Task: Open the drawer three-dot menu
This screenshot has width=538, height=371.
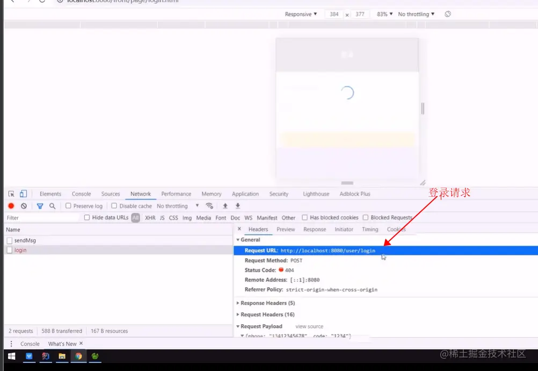Action: [x=11, y=344]
